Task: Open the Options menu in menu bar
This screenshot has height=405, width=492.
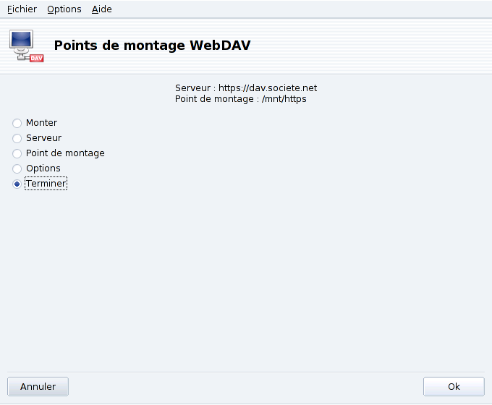Action: 64,9
